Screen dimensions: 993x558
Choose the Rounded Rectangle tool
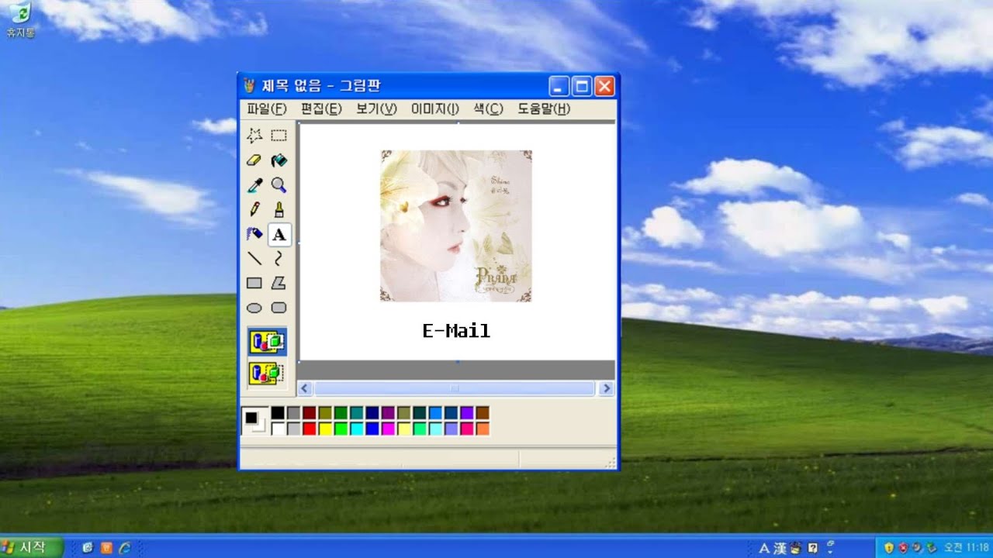coord(279,308)
